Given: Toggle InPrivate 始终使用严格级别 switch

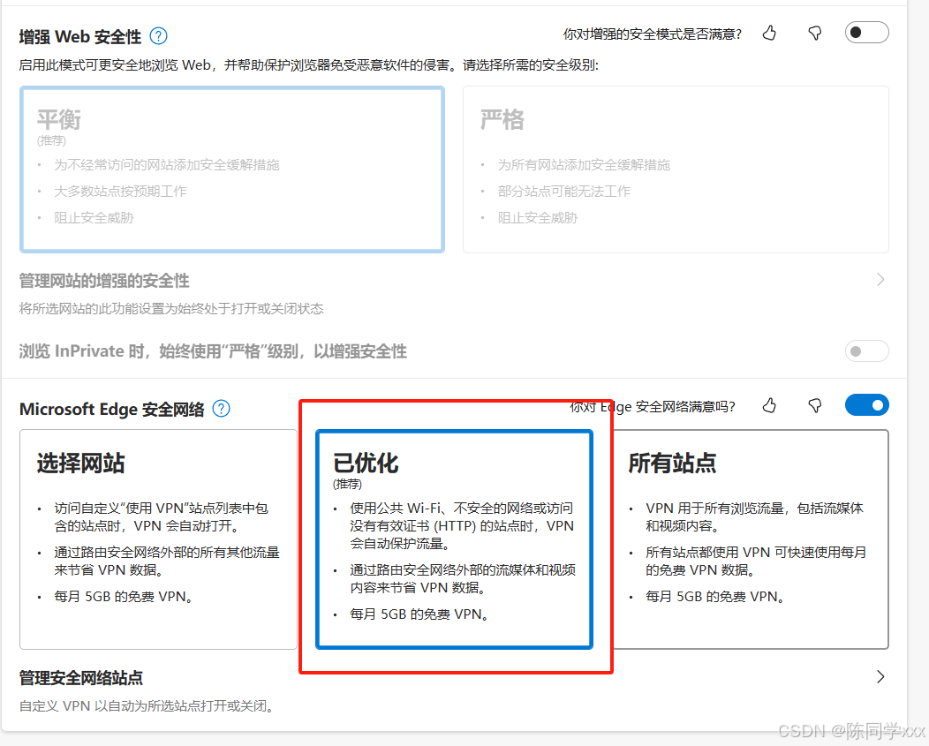Looking at the screenshot, I should (x=866, y=351).
